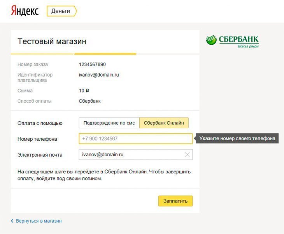Open the Деньги service badge
Screen dimensions: 284x234
pyautogui.click(x=62, y=11)
